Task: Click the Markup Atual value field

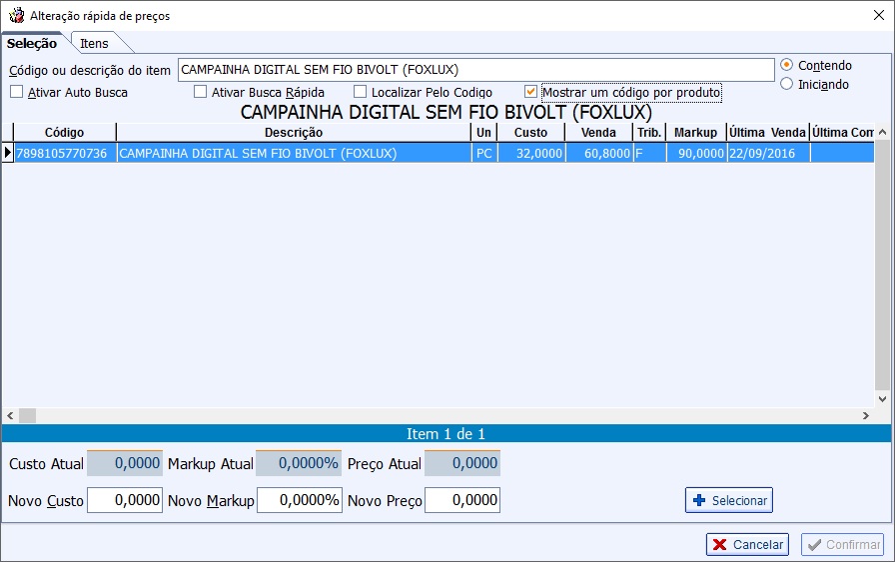Action: 299,462
